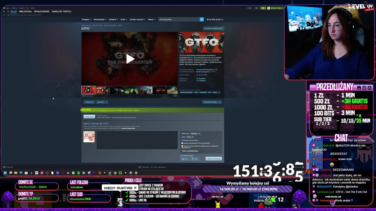Open the Steam menu
Image resolution: width=376 pixels, height=211 pixels.
(7, 8)
